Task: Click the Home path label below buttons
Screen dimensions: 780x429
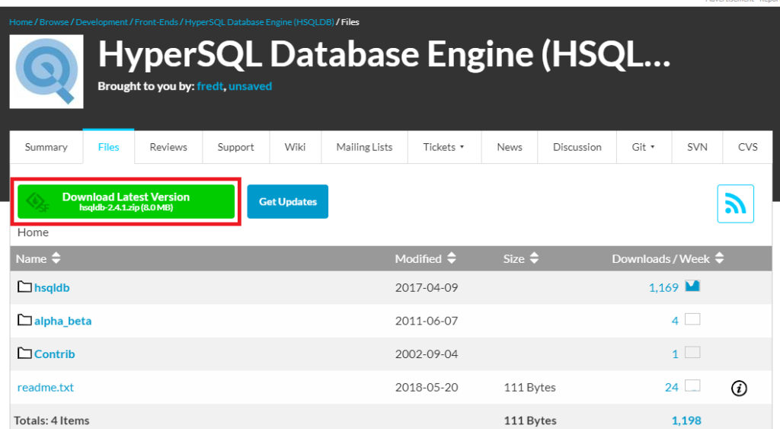Action: click(33, 232)
